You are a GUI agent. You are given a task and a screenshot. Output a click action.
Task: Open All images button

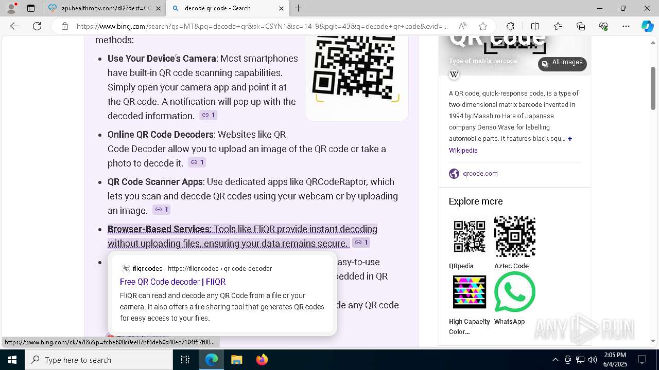pyautogui.click(x=562, y=63)
